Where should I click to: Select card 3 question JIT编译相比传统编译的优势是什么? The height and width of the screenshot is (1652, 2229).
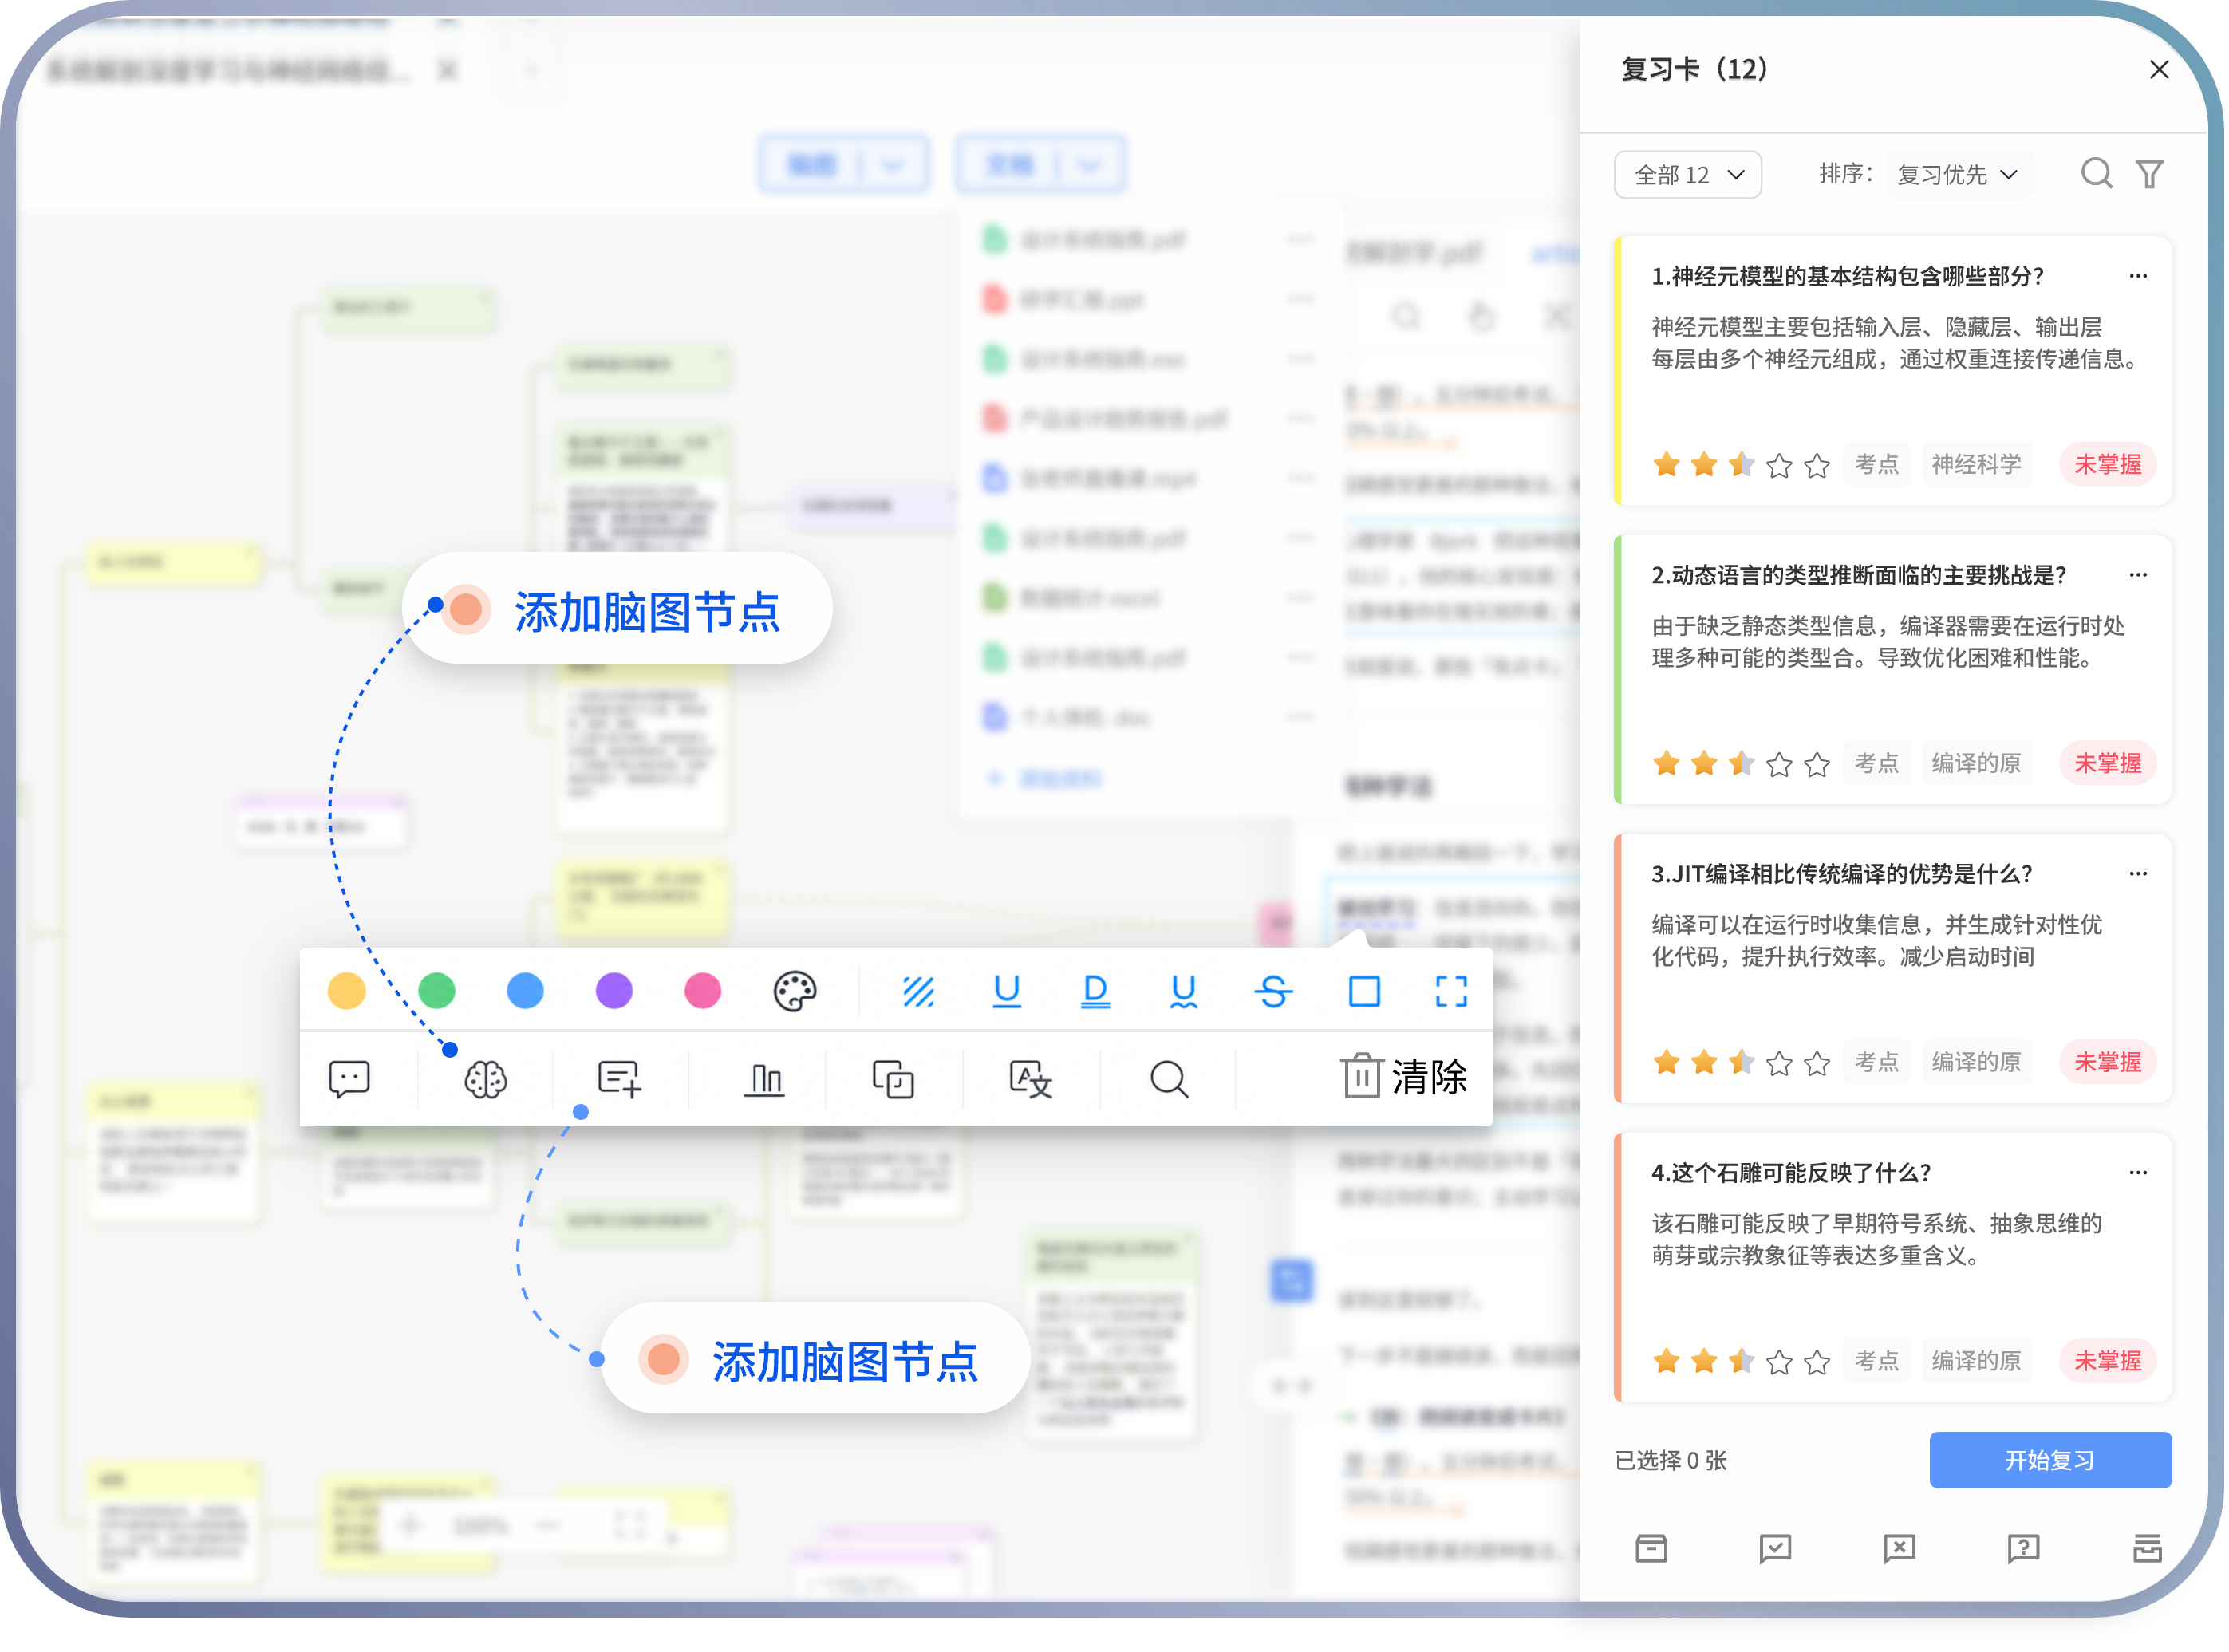1841,875
